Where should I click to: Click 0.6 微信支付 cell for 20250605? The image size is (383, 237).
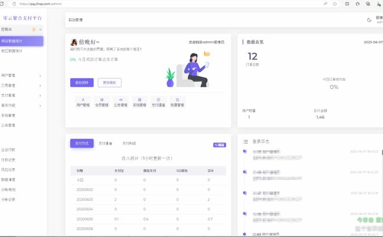pyautogui.click(x=146, y=219)
